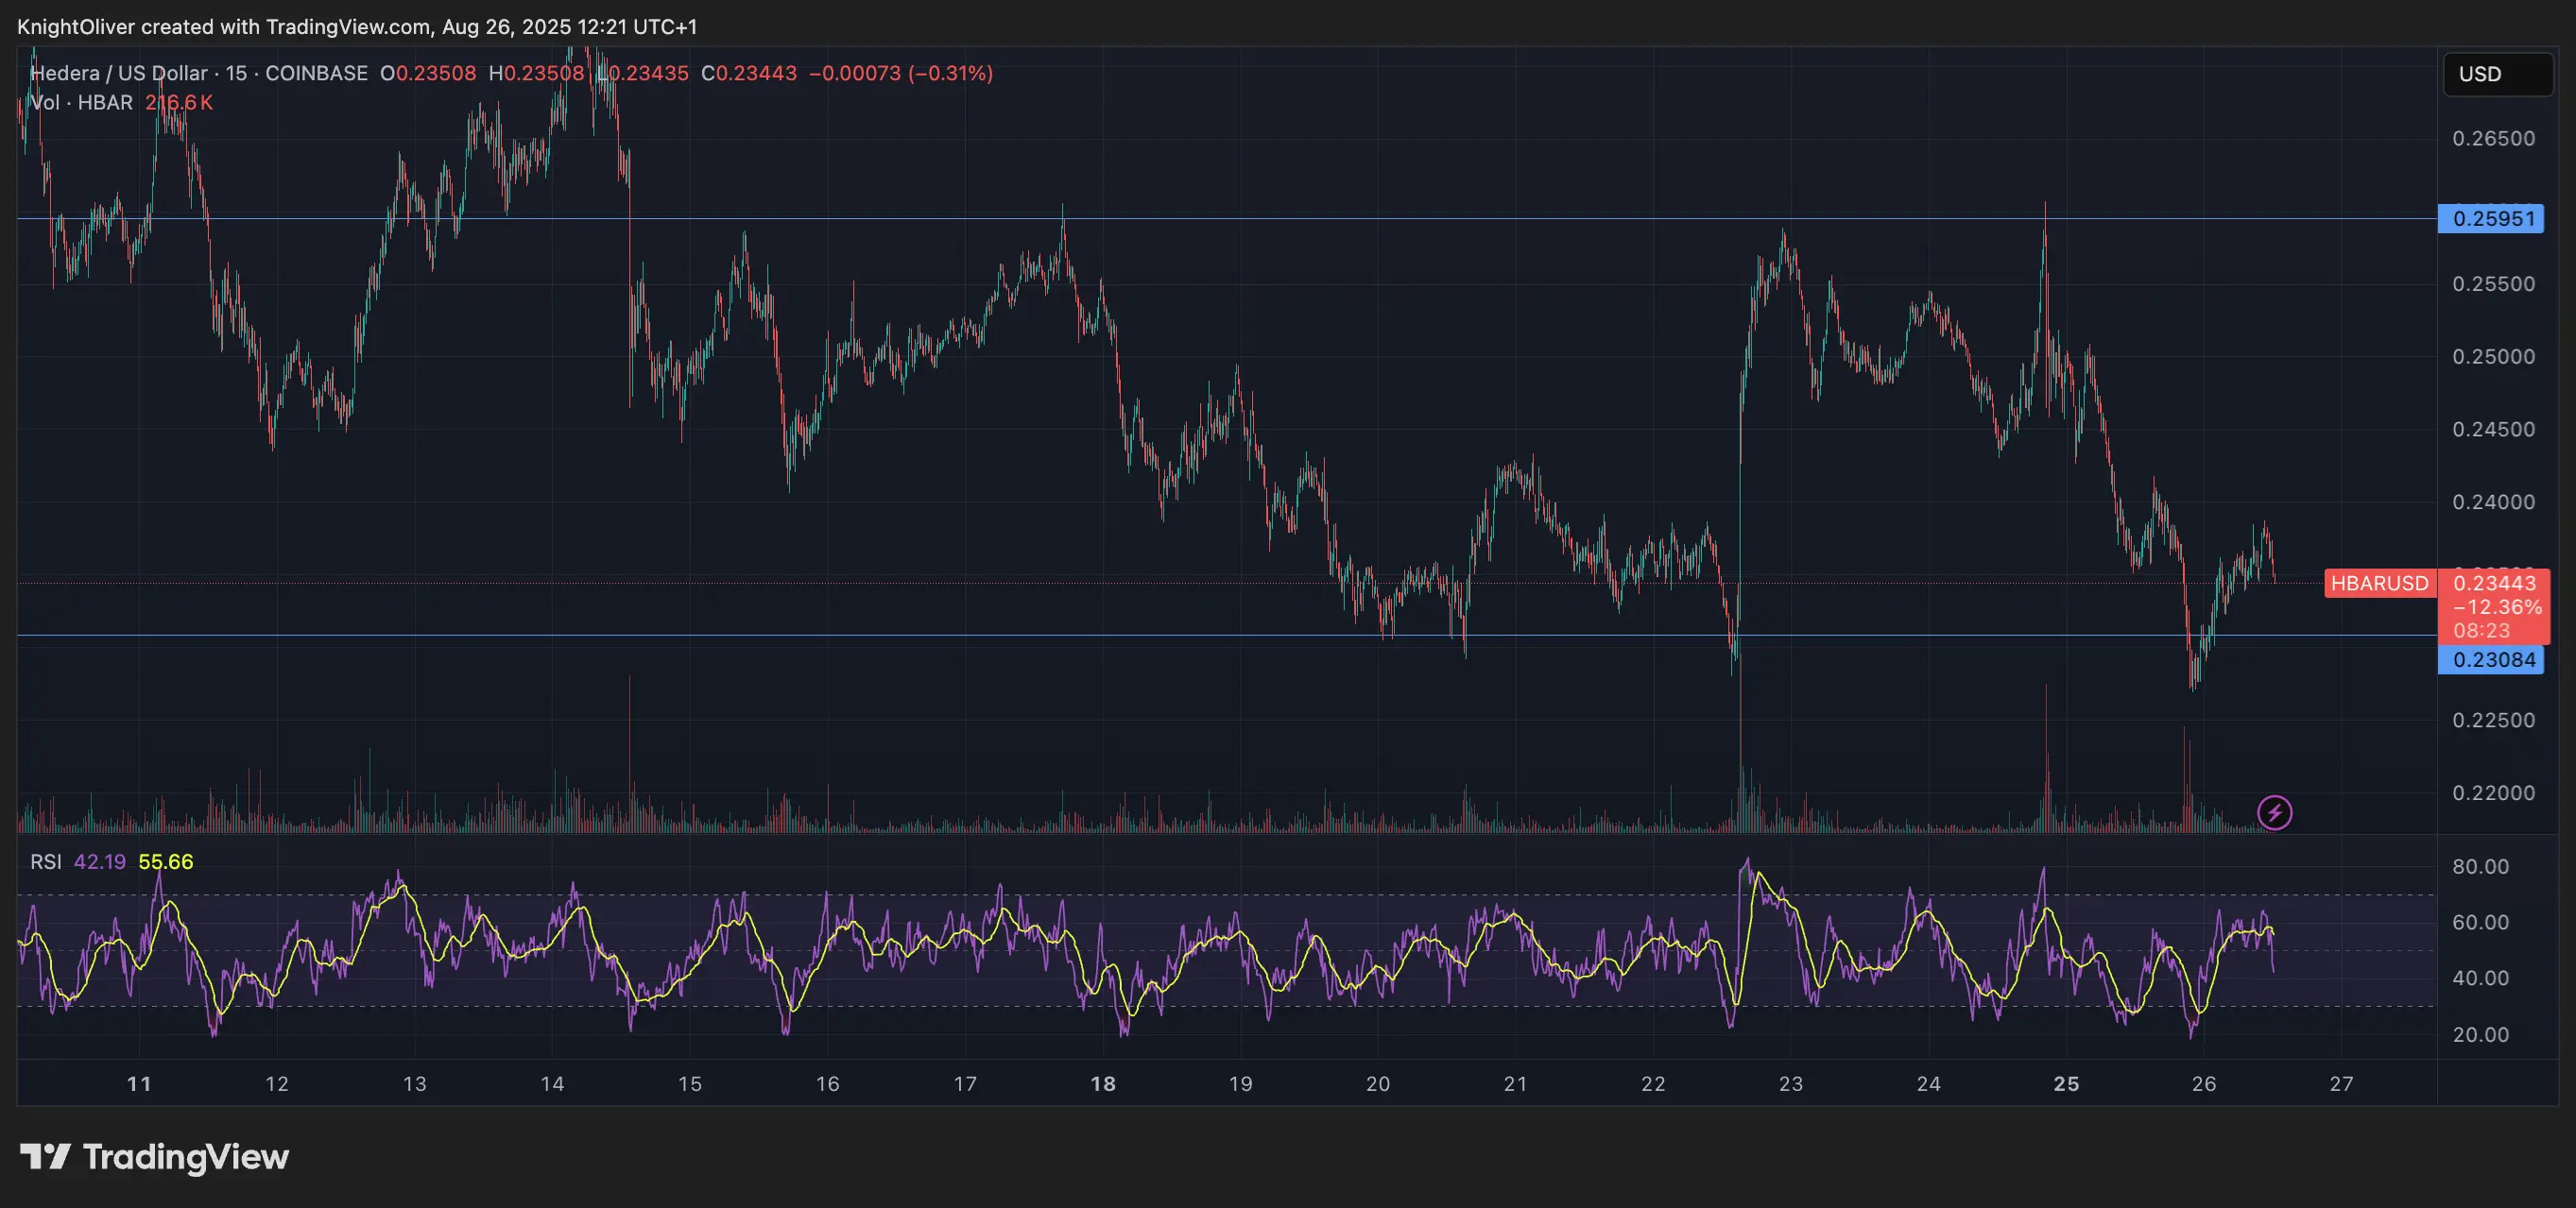Select the RSI indicator label
The height and width of the screenshot is (1208, 2576).
[46, 860]
